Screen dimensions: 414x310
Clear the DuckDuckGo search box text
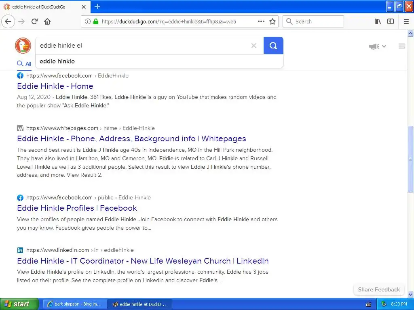[254, 46]
